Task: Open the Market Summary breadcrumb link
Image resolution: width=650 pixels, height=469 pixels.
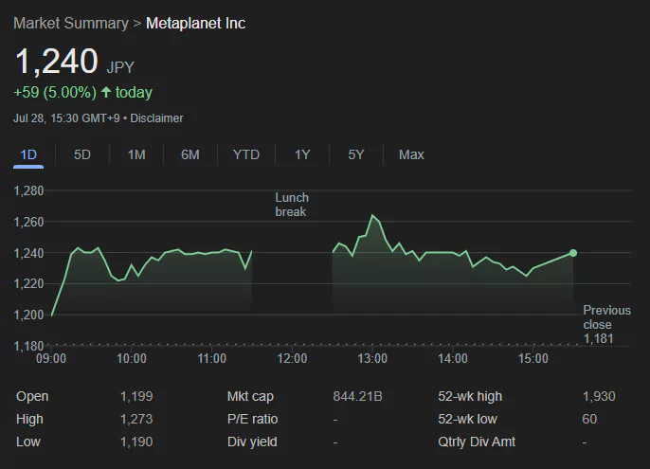Action: (x=70, y=23)
